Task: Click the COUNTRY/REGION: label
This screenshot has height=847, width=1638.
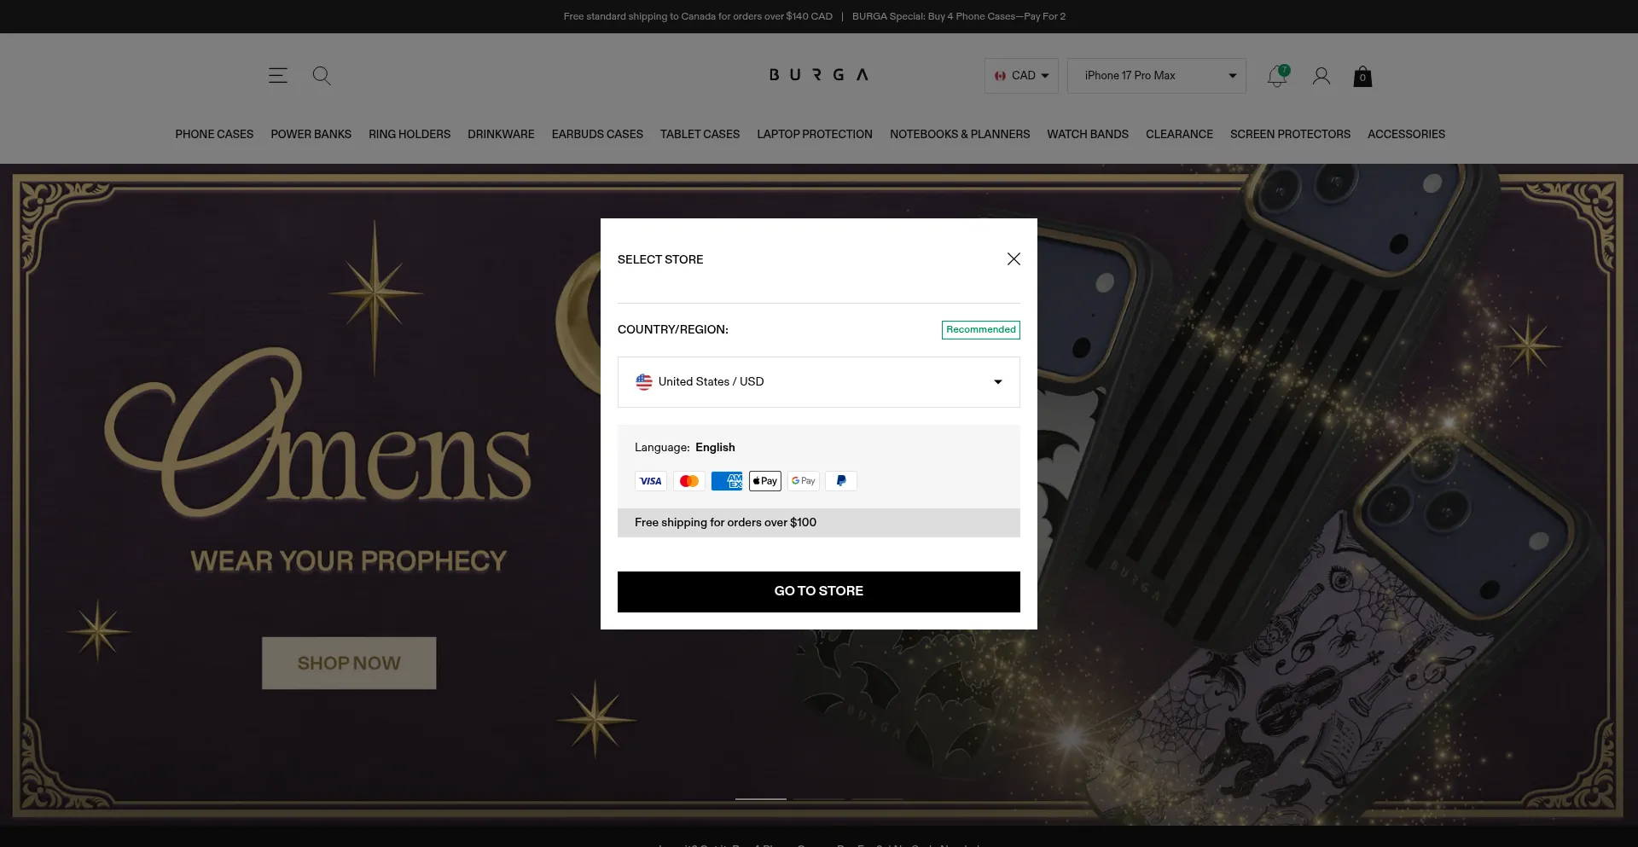Action: [673, 330]
